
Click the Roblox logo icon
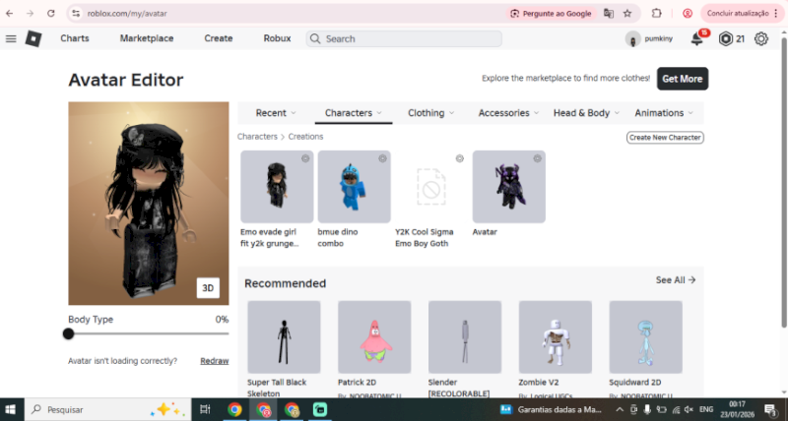point(33,38)
